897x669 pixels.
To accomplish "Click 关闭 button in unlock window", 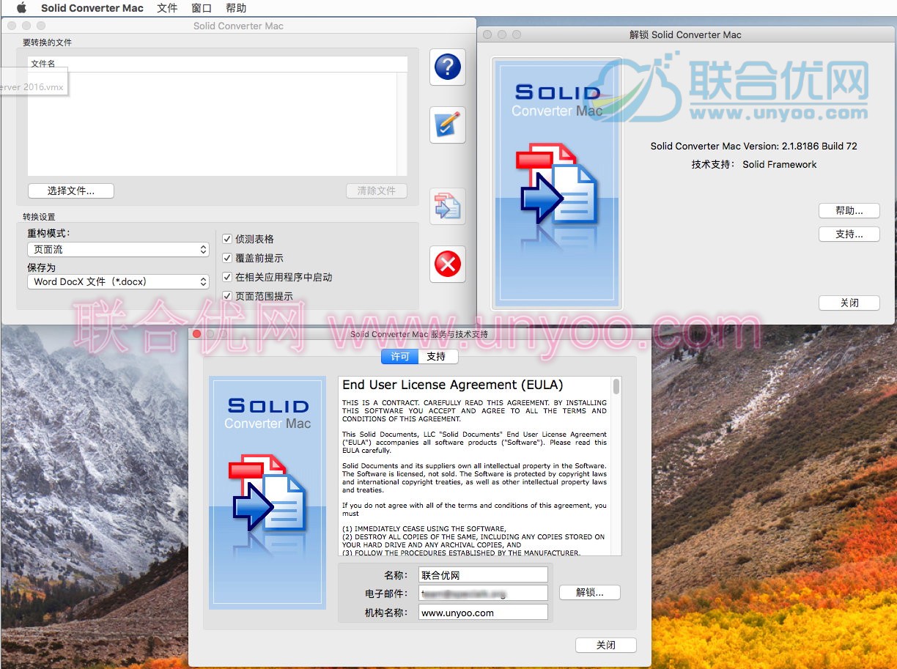I will point(849,303).
